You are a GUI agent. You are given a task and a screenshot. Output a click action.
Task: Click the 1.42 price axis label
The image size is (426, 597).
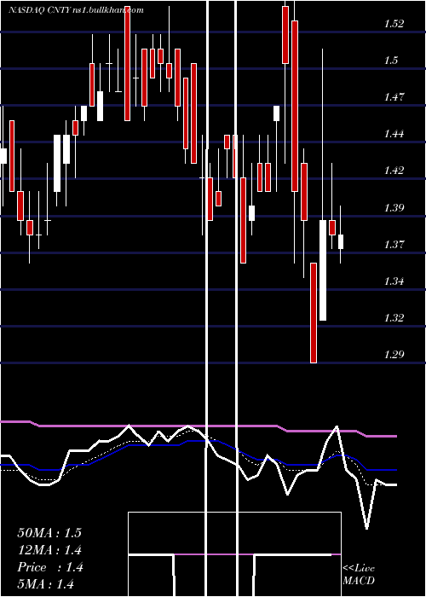(x=394, y=171)
